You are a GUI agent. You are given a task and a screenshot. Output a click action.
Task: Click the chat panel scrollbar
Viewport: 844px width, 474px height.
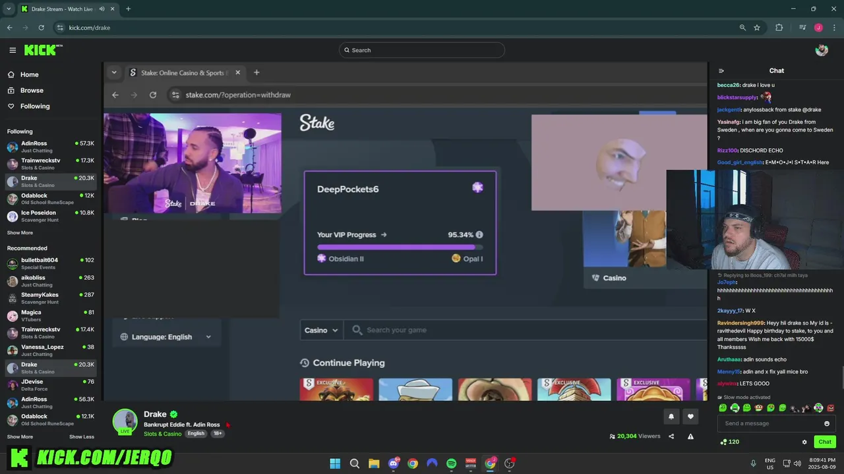click(x=842, y=377)
